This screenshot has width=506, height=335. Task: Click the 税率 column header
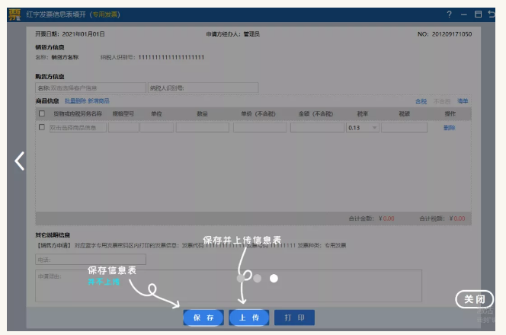[363, 113]
